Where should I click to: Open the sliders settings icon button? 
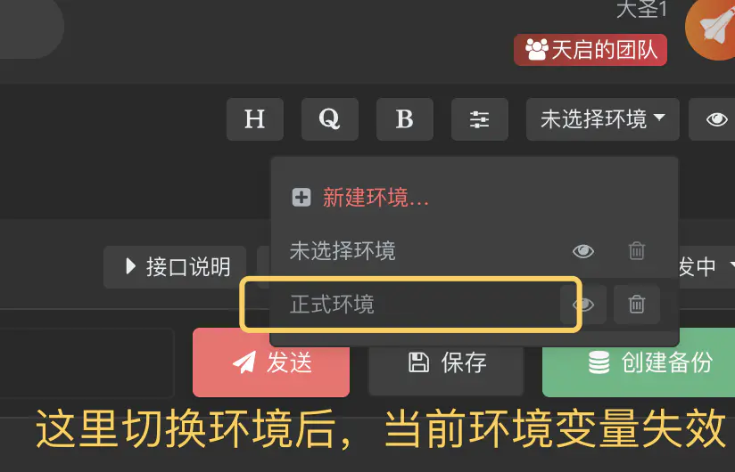(x=480, y=119)
